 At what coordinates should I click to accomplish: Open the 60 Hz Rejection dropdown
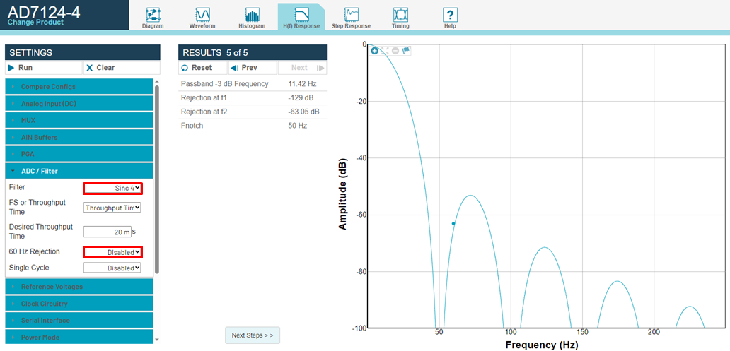click(x=112, y=252)
